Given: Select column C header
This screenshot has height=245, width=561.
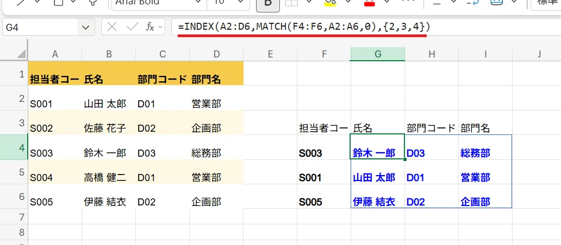Looking at the screenshot, I should click(163, 54).
